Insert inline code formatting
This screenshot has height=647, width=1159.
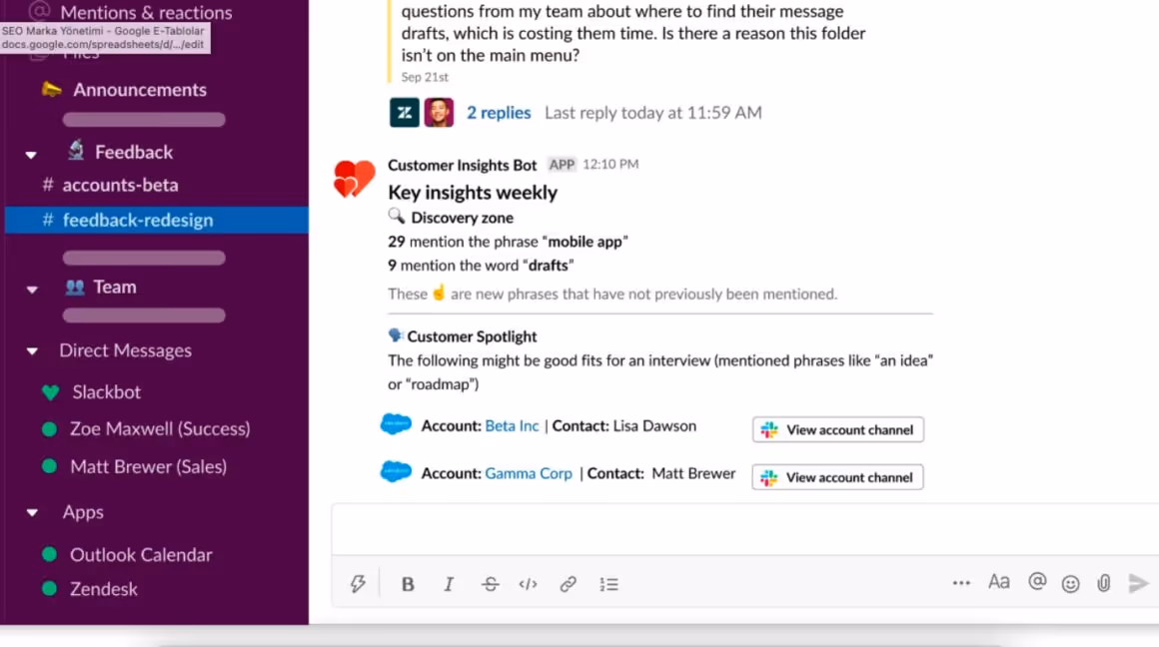pyautogui.click(x=528, y=584)
